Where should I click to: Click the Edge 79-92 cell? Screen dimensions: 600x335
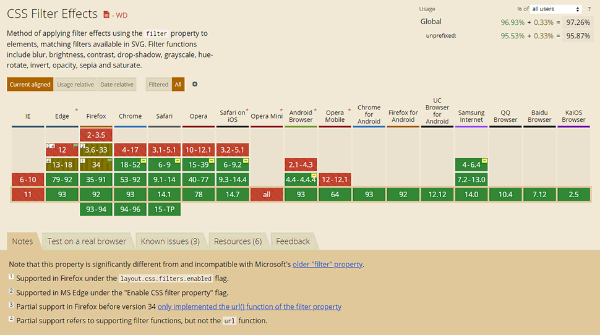[62, 180]
